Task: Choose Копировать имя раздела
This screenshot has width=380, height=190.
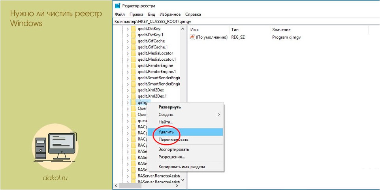Action: [x=185, y=167]
